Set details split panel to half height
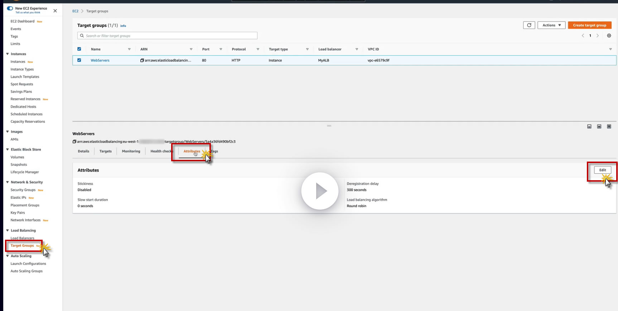The width and height of the screenshot is (618, 311). [599, 126]
